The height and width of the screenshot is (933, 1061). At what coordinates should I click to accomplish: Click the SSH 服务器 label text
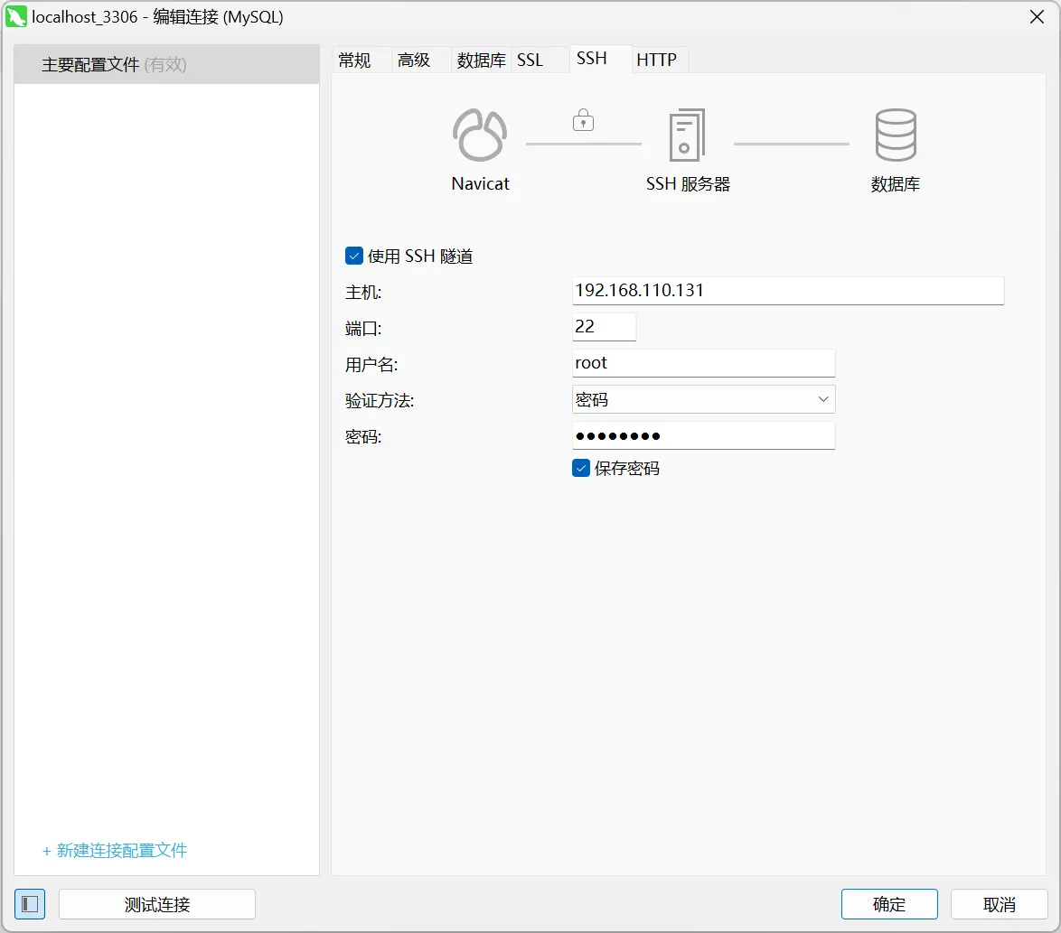(x=688, y=184)
